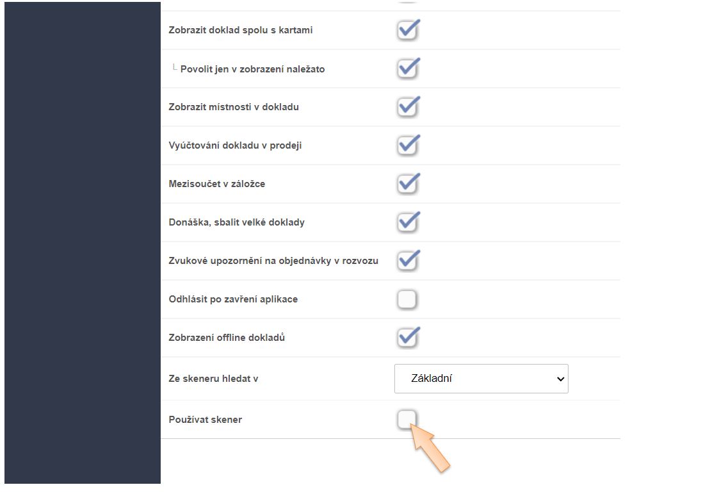Enable the 'Používat skener' checkbox
710x494 pixels.
click(x=407, y=420)
